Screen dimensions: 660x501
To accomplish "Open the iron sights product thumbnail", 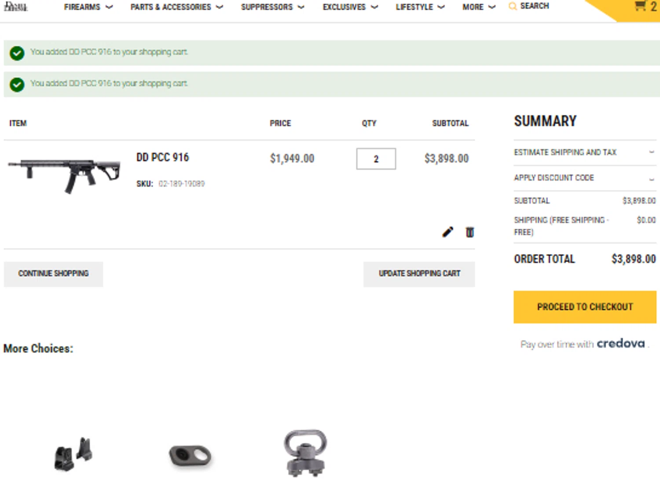I will [x=73, y=454].
